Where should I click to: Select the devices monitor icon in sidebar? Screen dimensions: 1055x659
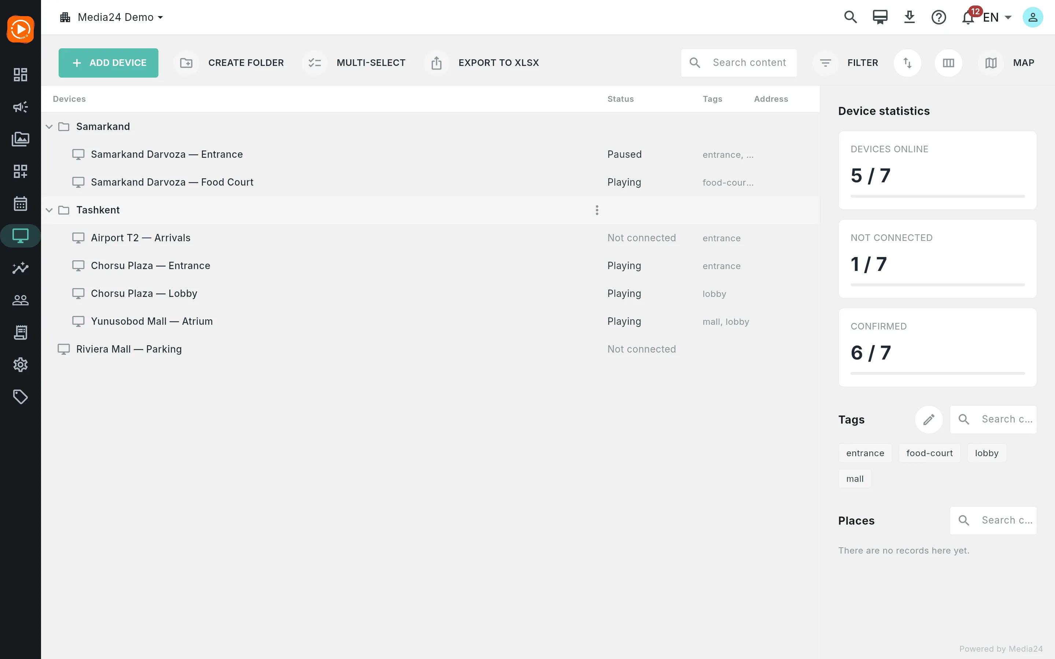click(x=21, y=236)
